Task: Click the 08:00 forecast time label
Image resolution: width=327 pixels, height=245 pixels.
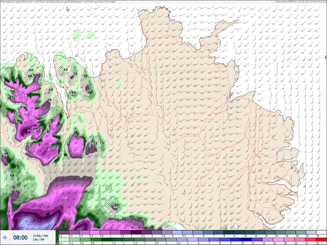Action: pos(20,238)
